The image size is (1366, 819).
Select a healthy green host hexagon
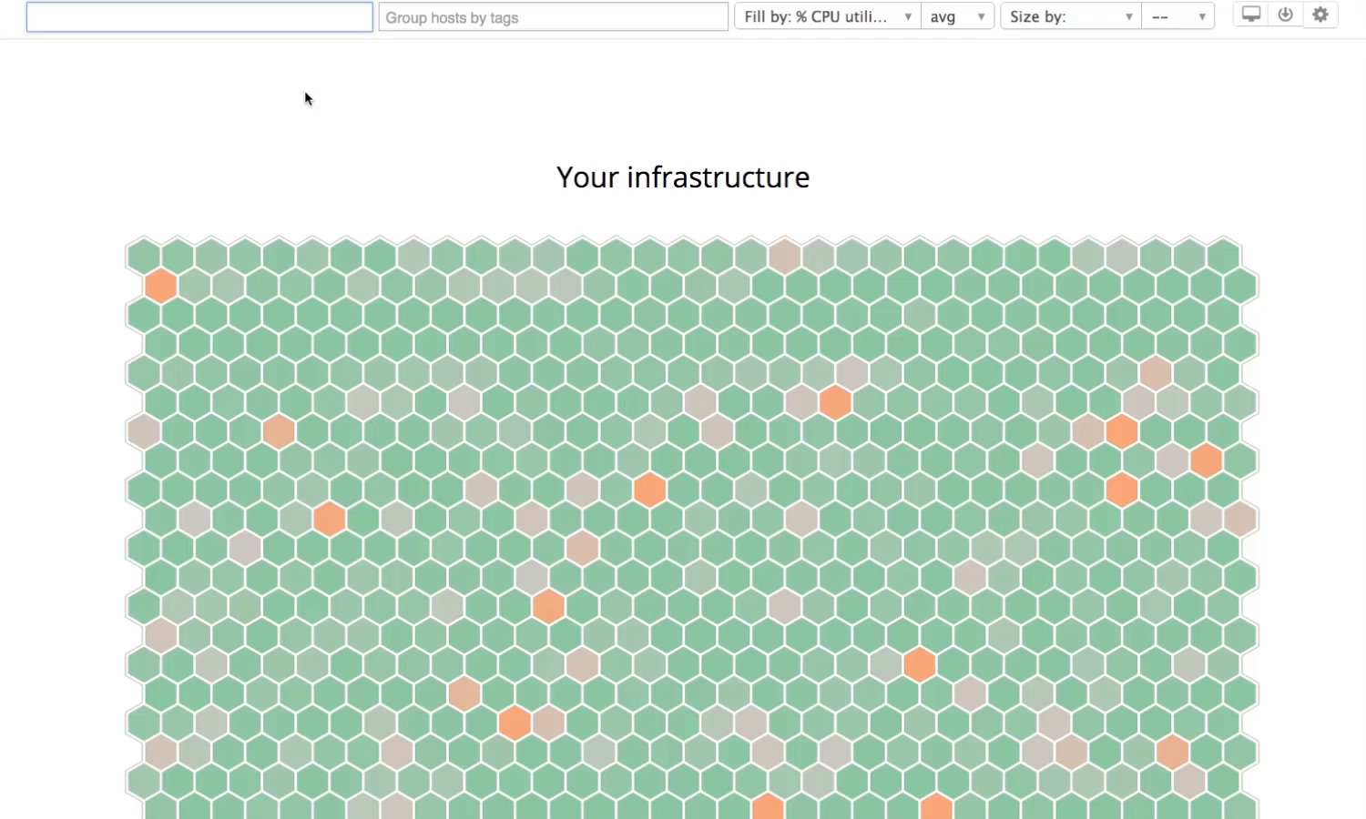(x=410, y=344)
